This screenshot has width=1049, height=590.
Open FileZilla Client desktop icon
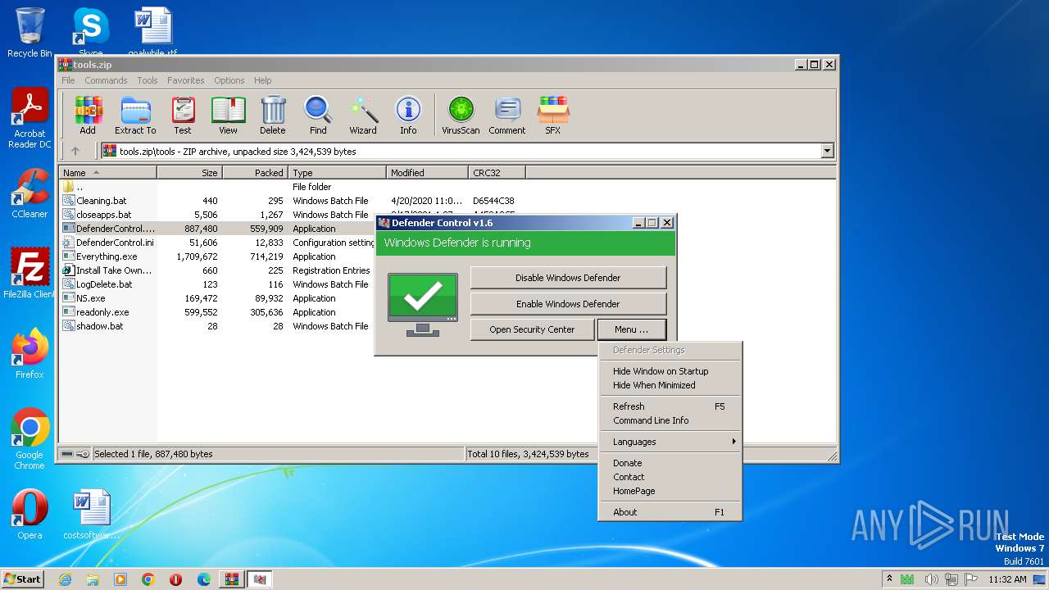coord(30,274)
